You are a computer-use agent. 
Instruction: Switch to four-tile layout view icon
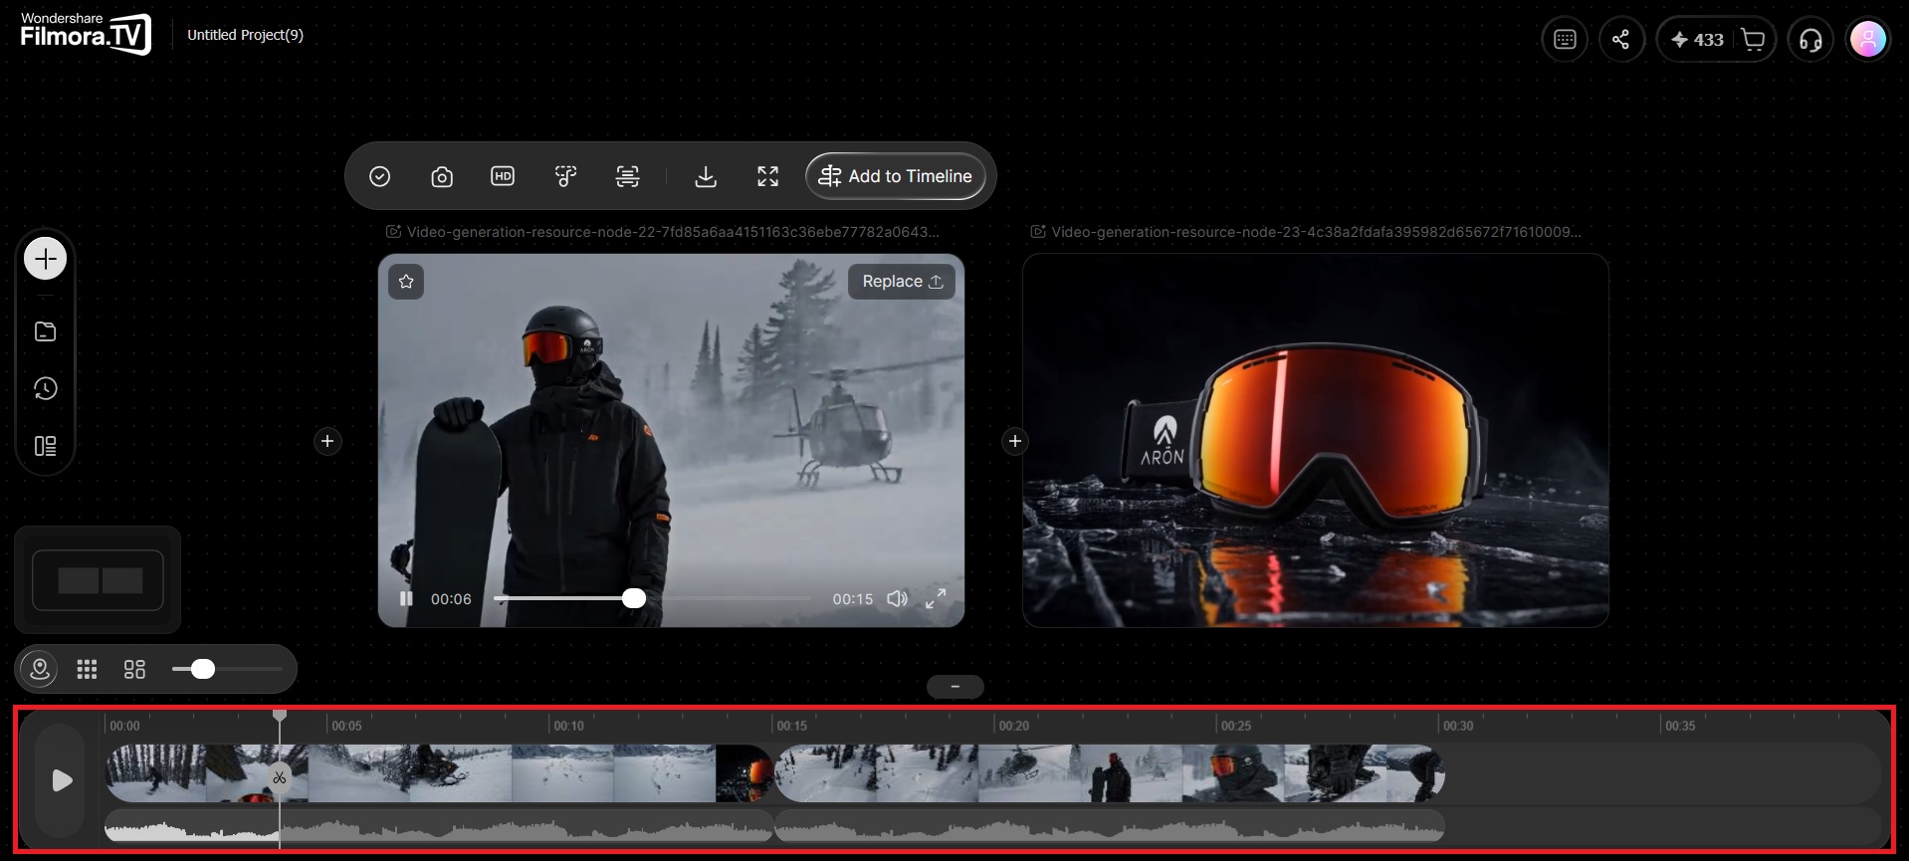[134, 669]
